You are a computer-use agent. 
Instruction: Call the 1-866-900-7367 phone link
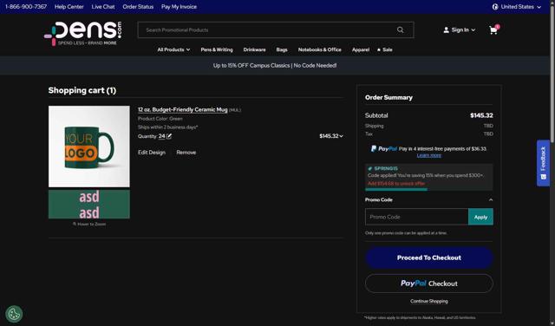point(26,7)
